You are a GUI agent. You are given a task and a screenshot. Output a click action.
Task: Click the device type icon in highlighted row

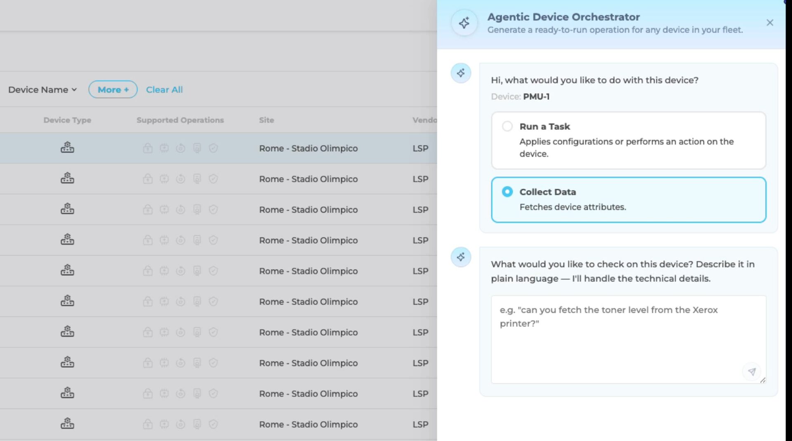tap(67, 148)
